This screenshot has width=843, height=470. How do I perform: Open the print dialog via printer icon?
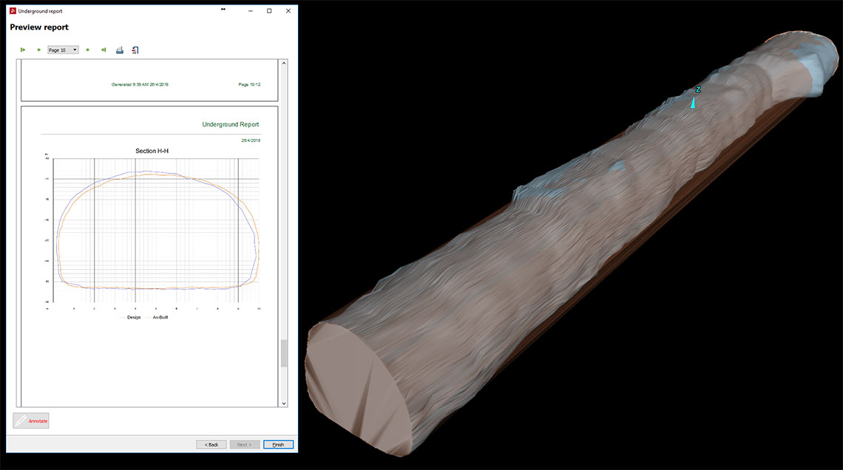click(x=119, y=50)
